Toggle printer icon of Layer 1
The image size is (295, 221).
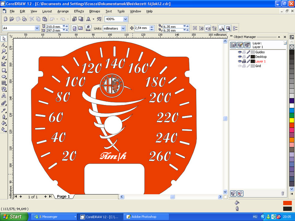pyautogui.click(x=244, y=61)
